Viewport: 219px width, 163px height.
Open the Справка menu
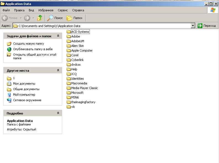pyautogui.click(x=78, y=10)
